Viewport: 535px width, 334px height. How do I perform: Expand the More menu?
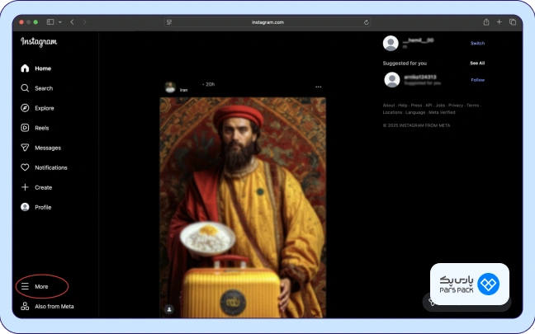click(36, 286)
